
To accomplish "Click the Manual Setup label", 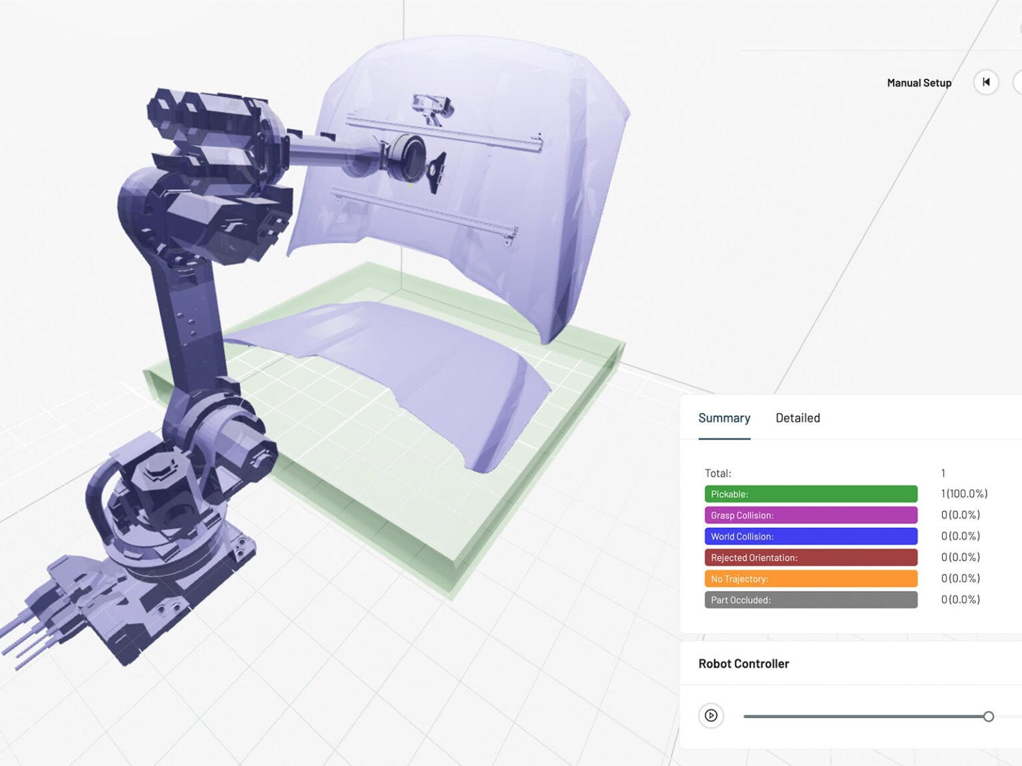I will pyautogui.click(x=919, y=82).
